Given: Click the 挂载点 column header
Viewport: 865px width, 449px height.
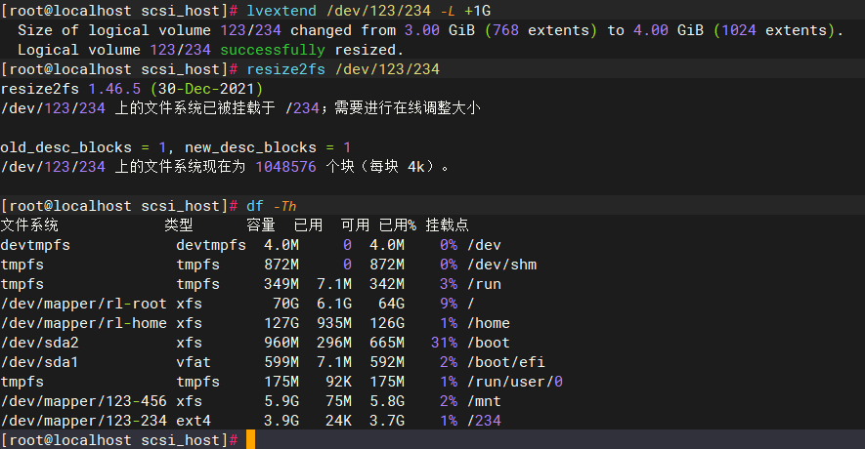Looking at the screenshot, I should pos(447,225).
